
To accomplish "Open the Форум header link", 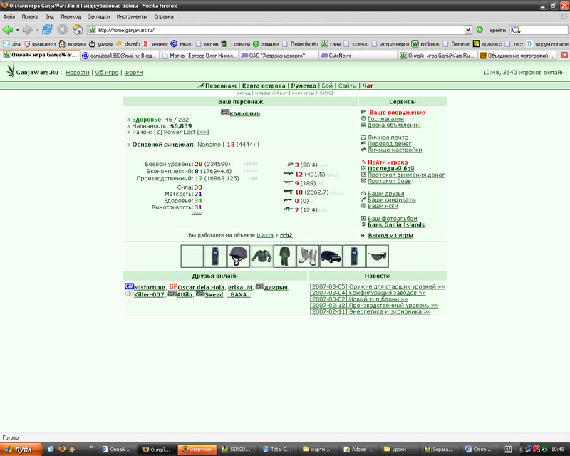I will click(x=133, y=73).
